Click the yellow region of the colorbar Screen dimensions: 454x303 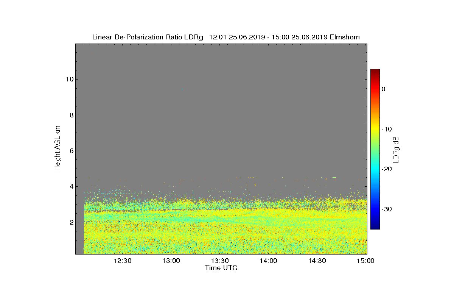click(375, 129)
